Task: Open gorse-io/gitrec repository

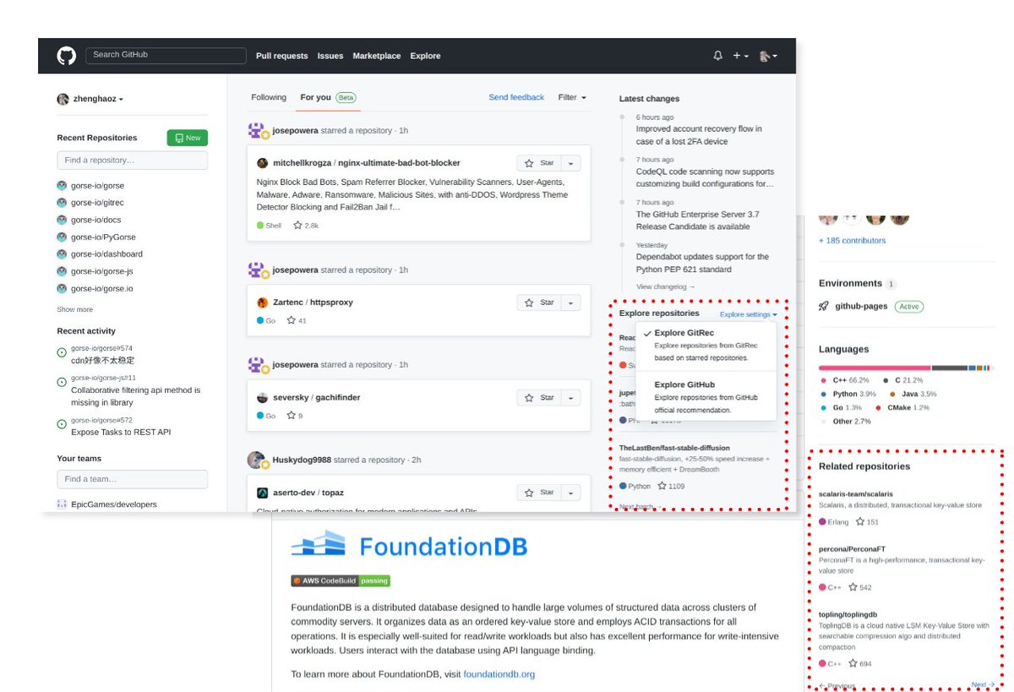Action: 97,203
